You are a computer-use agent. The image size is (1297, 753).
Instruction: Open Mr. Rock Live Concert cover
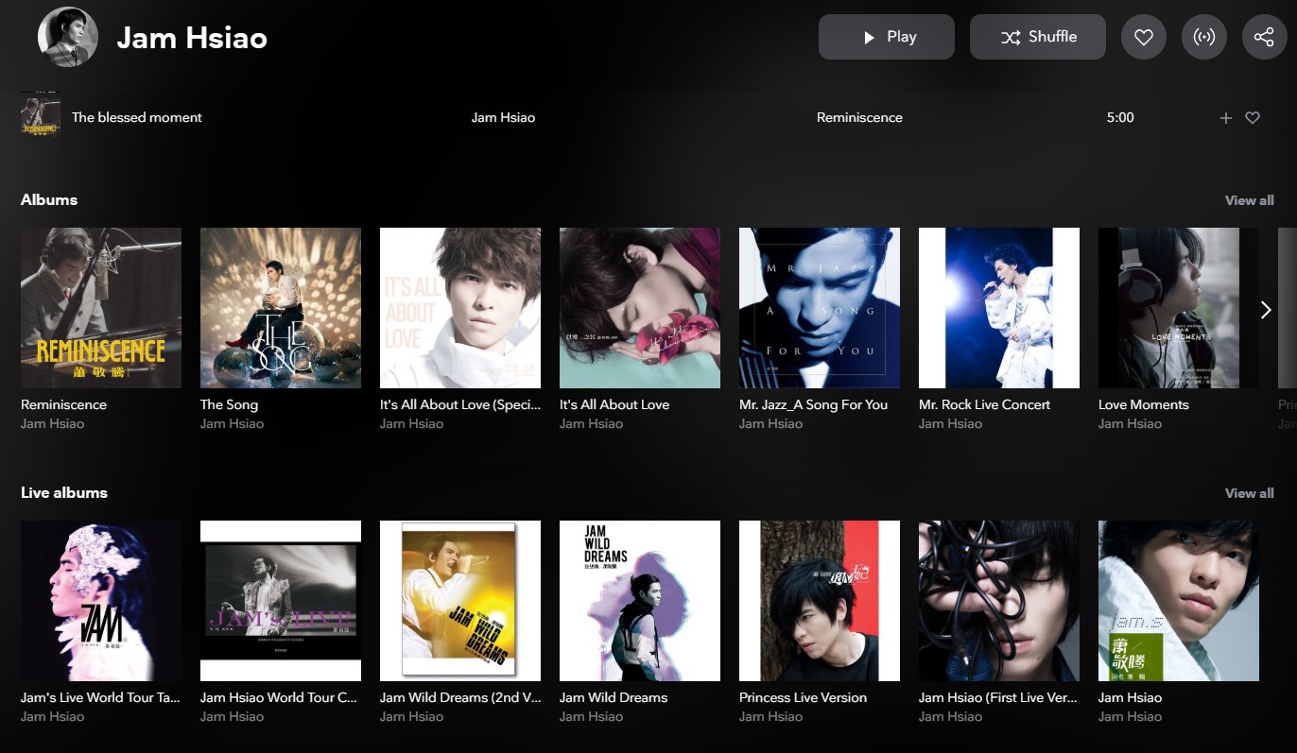coord(999,308)
